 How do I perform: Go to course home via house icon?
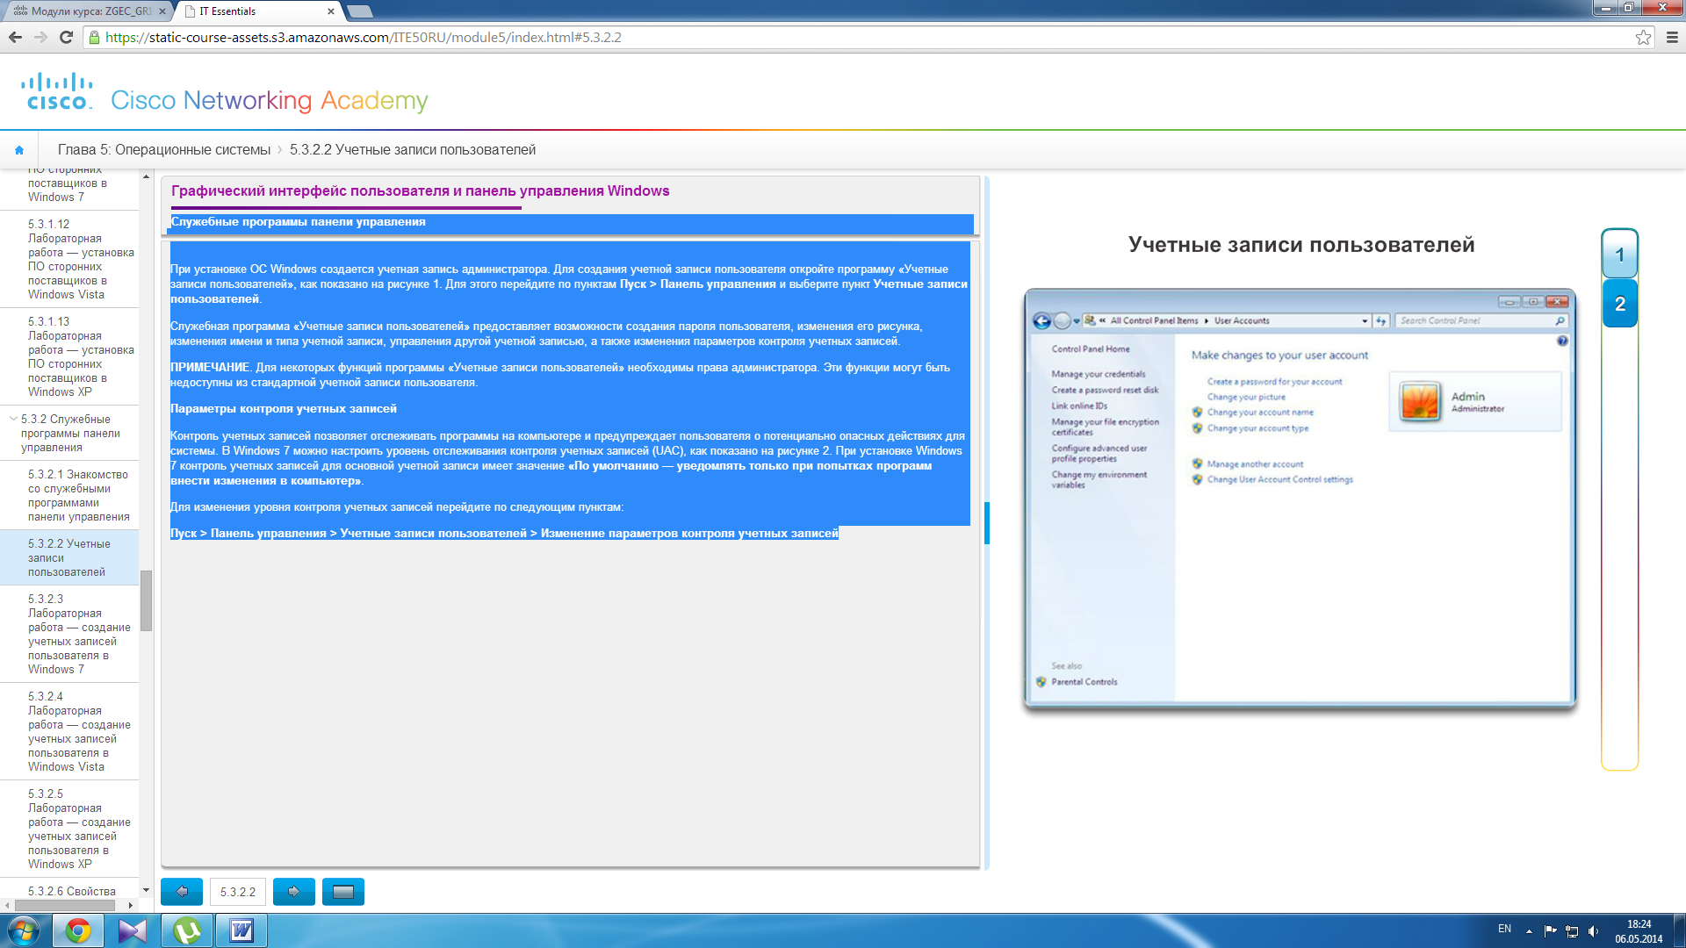pyautogui.click(x=19, y=150)
